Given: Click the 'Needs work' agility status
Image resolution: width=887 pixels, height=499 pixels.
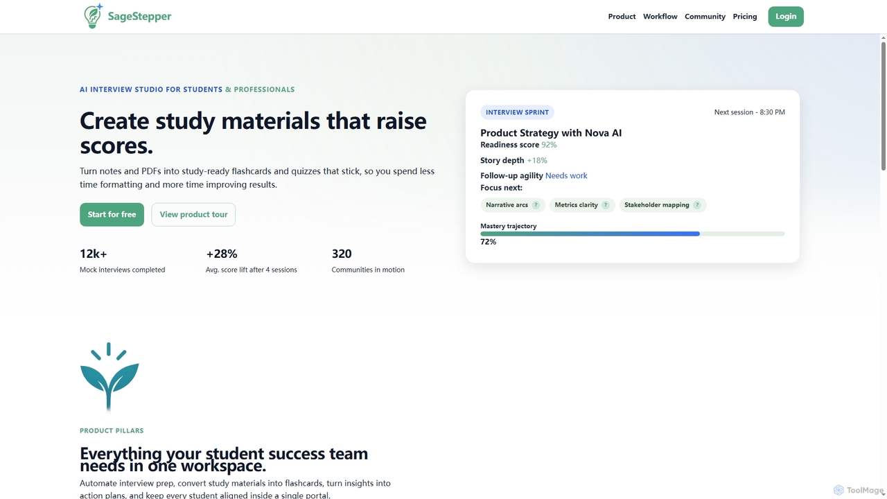Looking at the screenshot, I should [566, 175].
